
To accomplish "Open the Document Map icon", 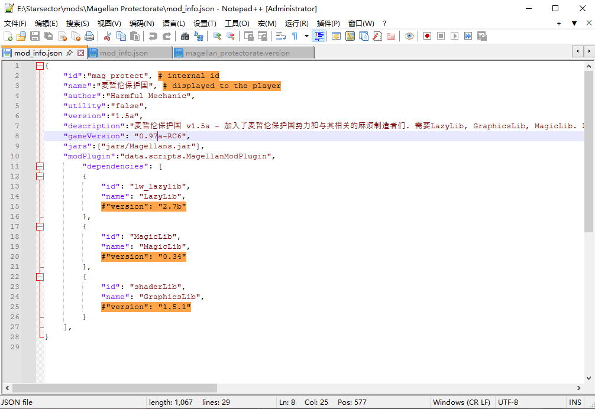I will [x=350, y=36].
